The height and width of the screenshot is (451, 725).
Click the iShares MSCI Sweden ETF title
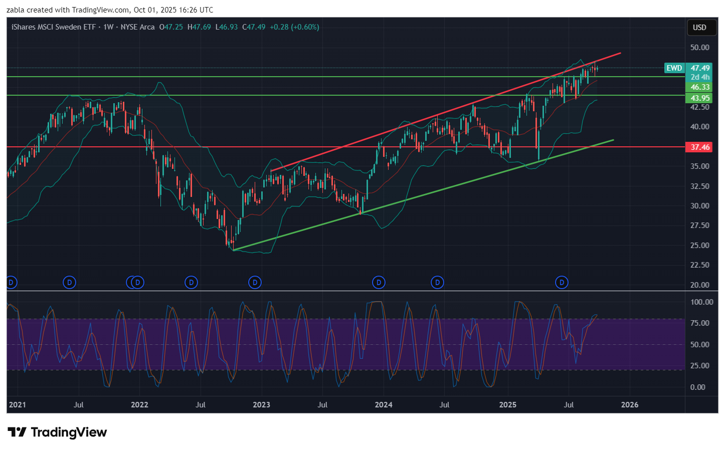tap(54, 27)
